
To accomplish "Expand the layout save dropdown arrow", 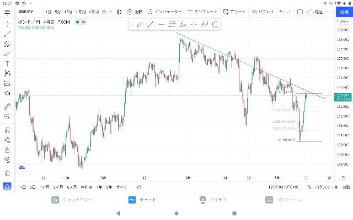I will [x=327, y=12].
